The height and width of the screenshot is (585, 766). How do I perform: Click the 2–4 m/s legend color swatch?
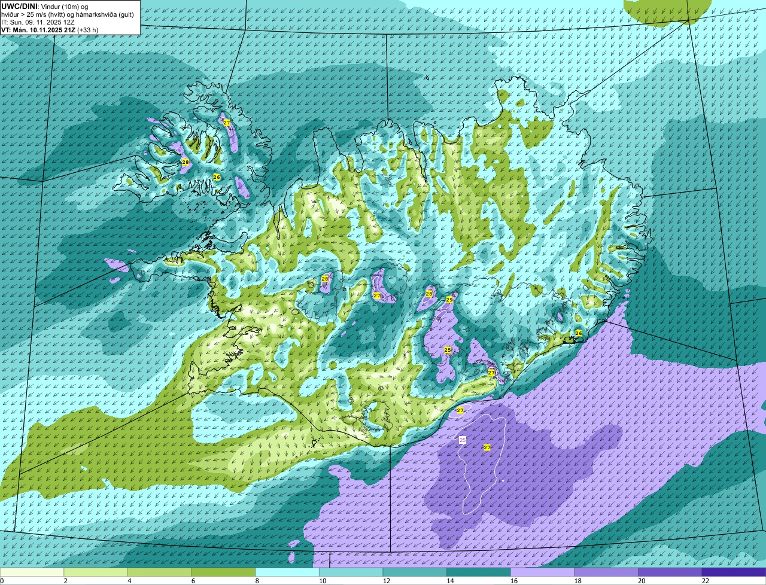96,572
